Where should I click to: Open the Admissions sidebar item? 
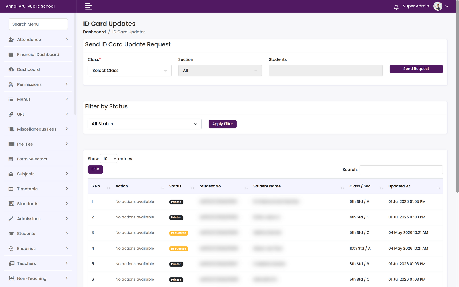38,219
